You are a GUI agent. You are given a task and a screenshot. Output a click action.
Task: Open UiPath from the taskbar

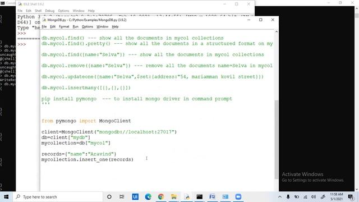pos(135,197)
